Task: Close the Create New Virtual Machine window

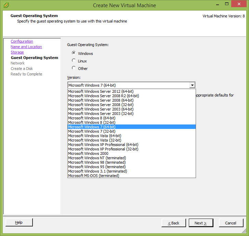Action: click(239, 4)
